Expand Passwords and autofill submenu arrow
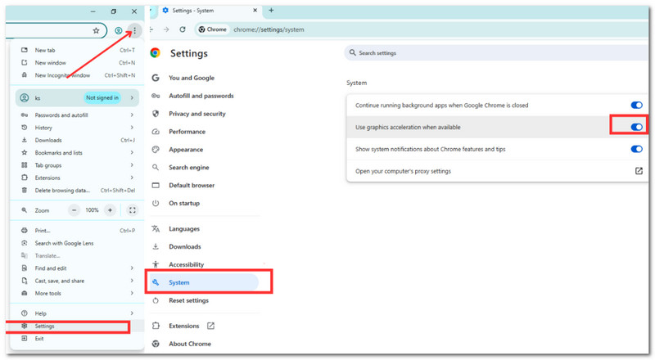The width and height of the screenshot is (655, 360). coord(132,115)
